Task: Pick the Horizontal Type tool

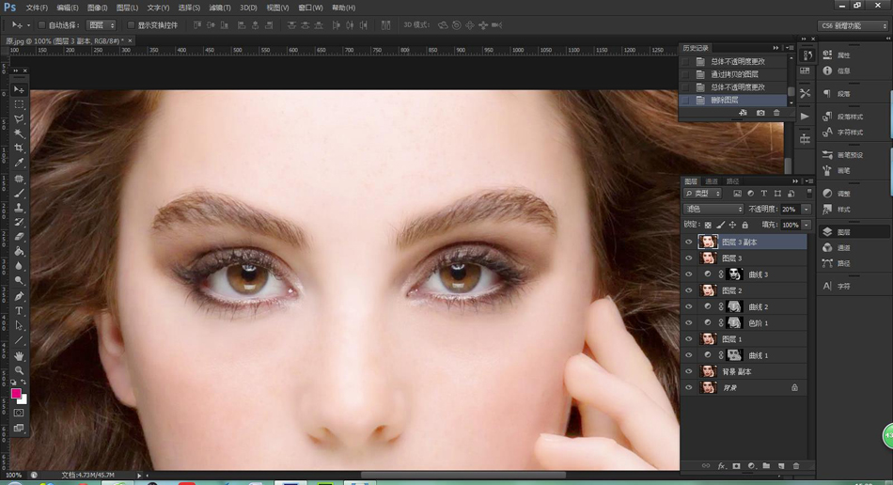Action: pyautogui.click(x=19, y=311)
